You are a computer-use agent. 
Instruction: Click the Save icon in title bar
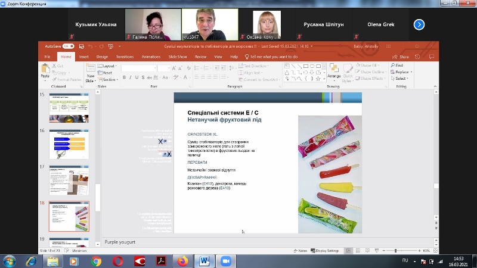[82, 46]
